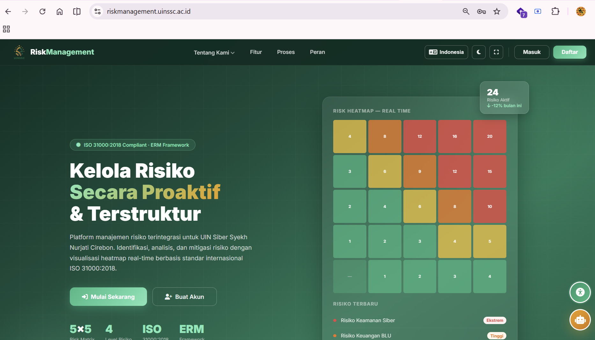The width and height of the screenshot is (595, 340).
Task: Go to the Peran menu item
Action: [x=317, y=52]
